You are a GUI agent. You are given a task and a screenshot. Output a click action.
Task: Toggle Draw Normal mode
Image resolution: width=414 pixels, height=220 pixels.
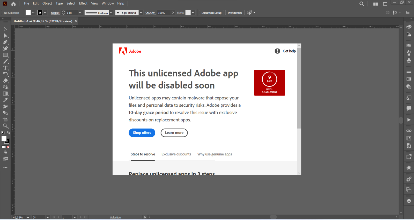[5, 152]
